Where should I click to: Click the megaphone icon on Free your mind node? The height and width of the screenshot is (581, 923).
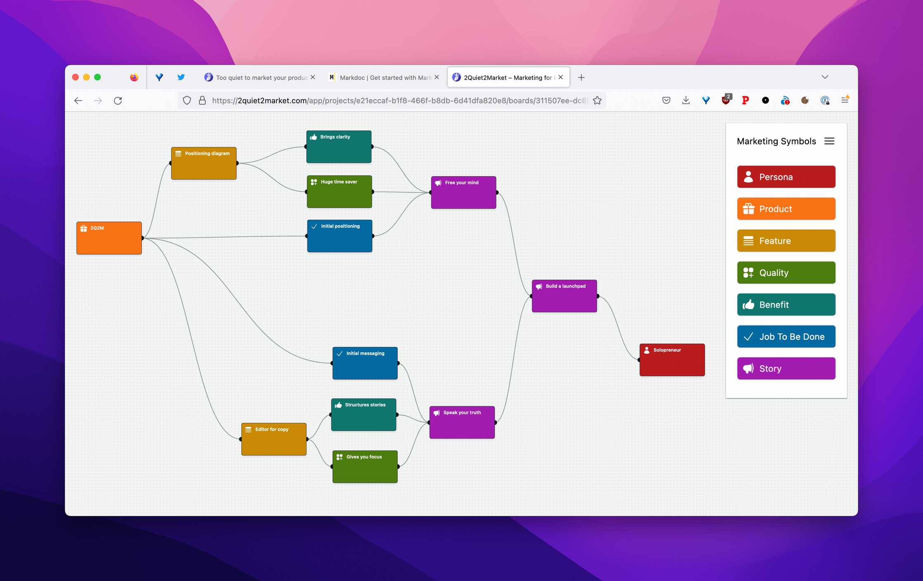(438, 183)
